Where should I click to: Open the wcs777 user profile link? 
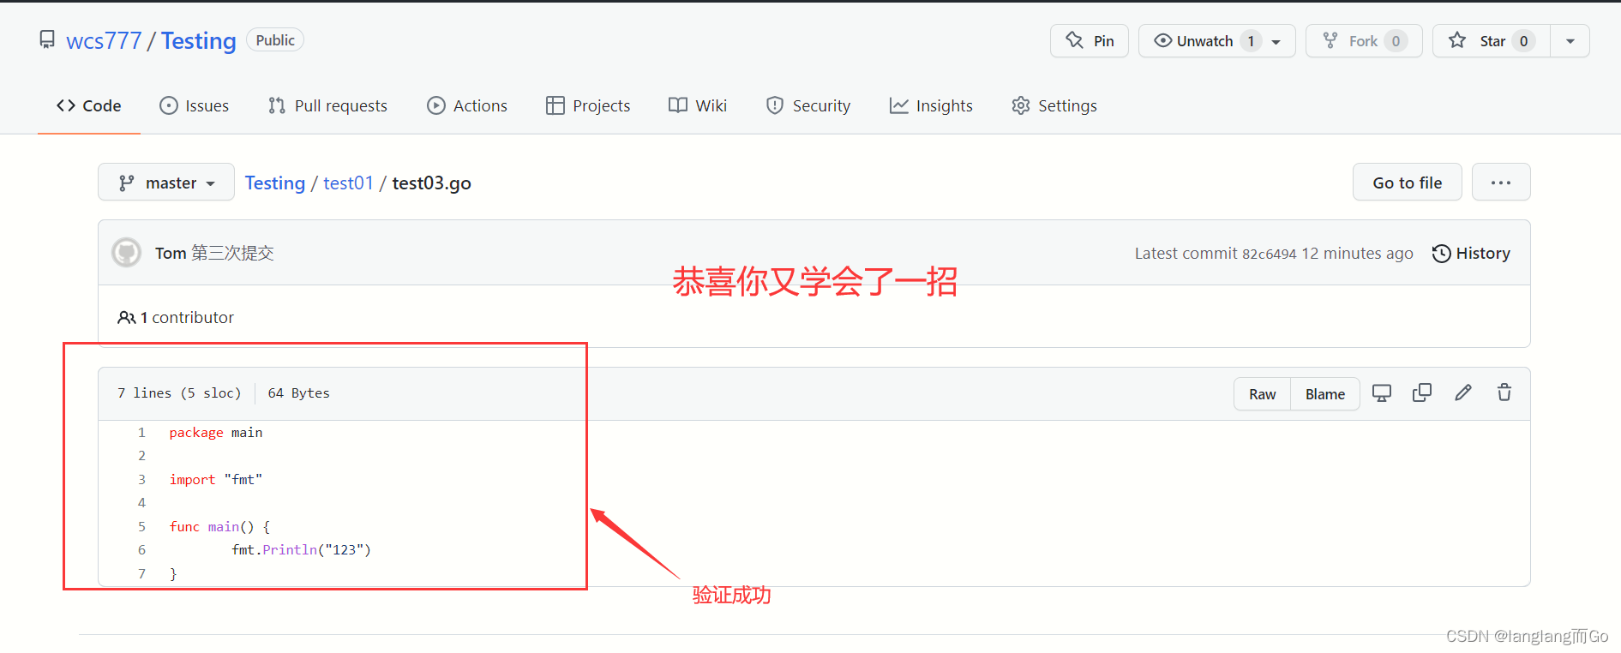(104, 41)
